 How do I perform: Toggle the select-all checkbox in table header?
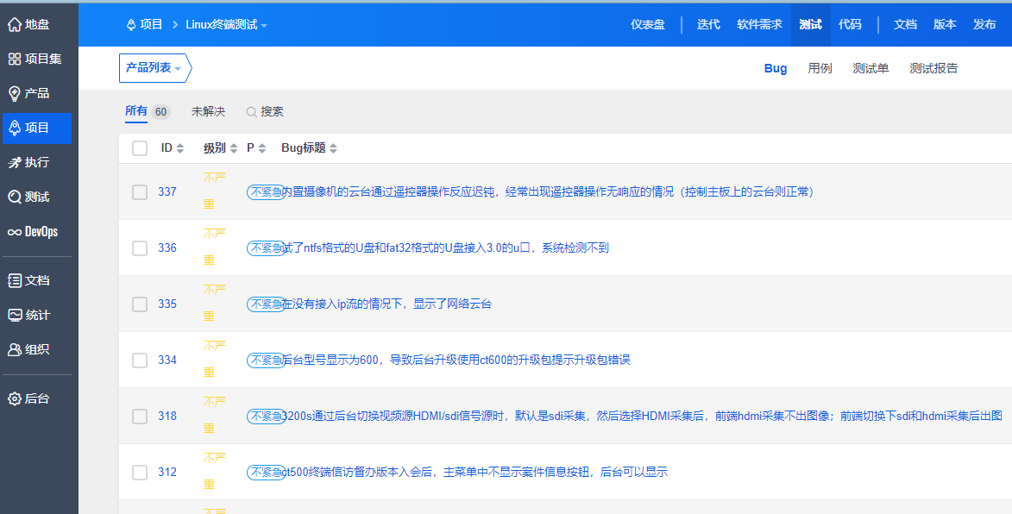(x=140, y=148)
